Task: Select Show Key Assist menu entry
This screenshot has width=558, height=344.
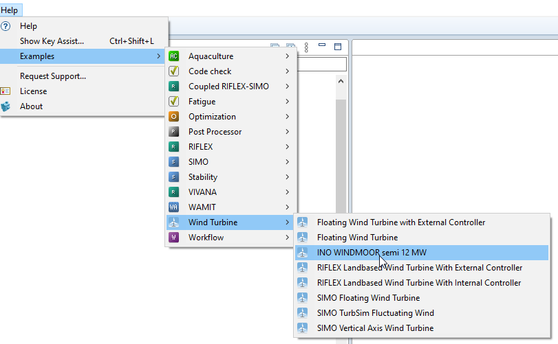Action: 52,41
